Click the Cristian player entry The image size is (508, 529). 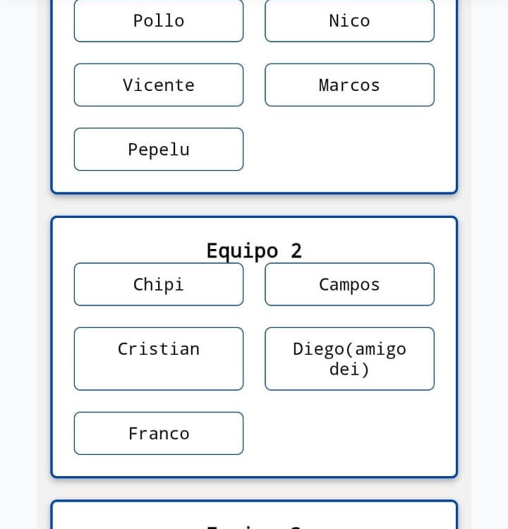159,358
